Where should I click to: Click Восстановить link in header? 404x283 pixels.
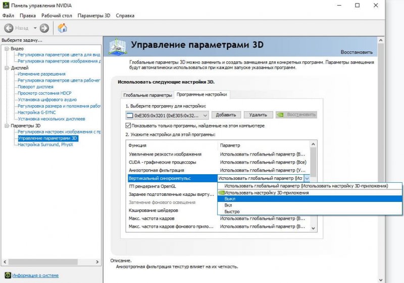(x=357, y=52)
